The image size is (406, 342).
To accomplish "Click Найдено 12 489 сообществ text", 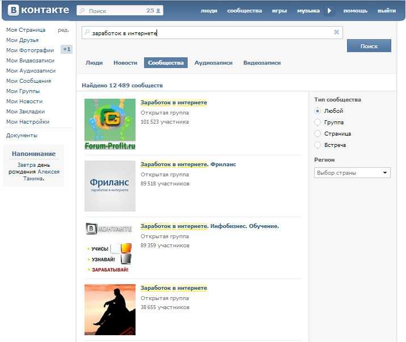I will [122, 85].
